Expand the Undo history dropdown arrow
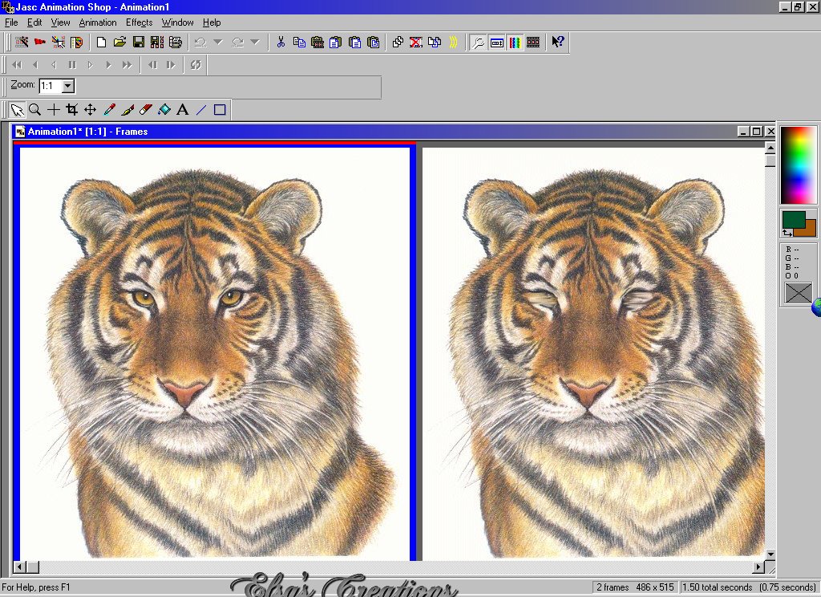Viewport: 821px width, 597px height. [218, 43]
